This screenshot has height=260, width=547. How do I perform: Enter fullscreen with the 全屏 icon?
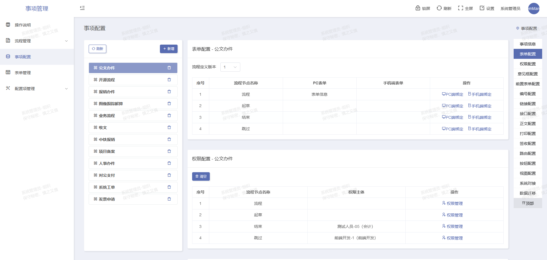[461, 8]
